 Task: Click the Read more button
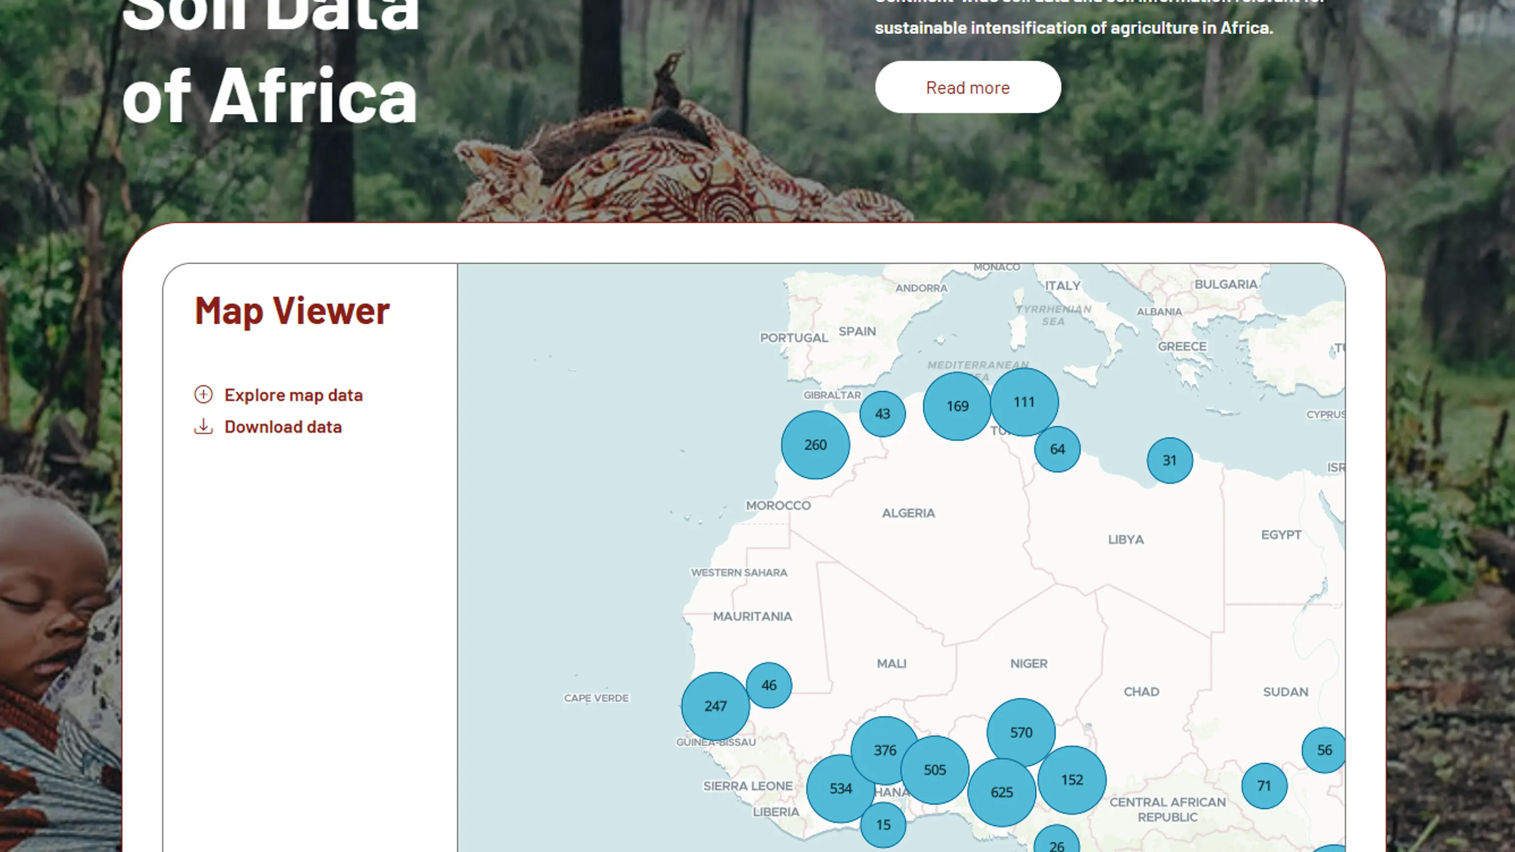(968, 87)
